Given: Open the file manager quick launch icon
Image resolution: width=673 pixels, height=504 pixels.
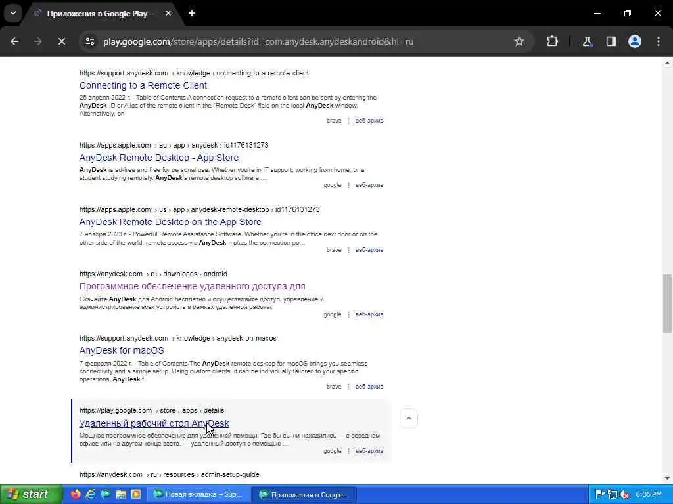Looking at the screenshot, I should (x=121, y=494).
